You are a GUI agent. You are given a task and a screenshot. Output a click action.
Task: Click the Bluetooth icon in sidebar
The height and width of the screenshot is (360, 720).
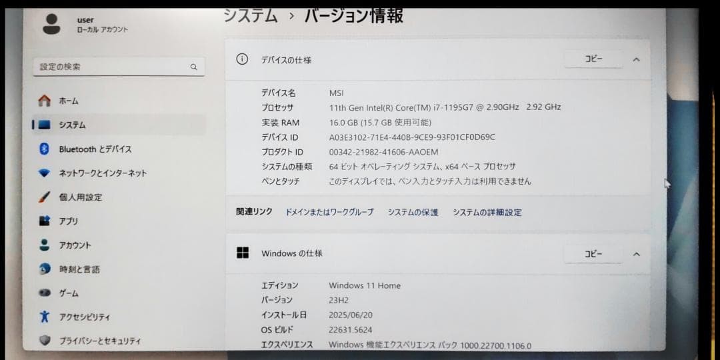click(x=44, y=149)
